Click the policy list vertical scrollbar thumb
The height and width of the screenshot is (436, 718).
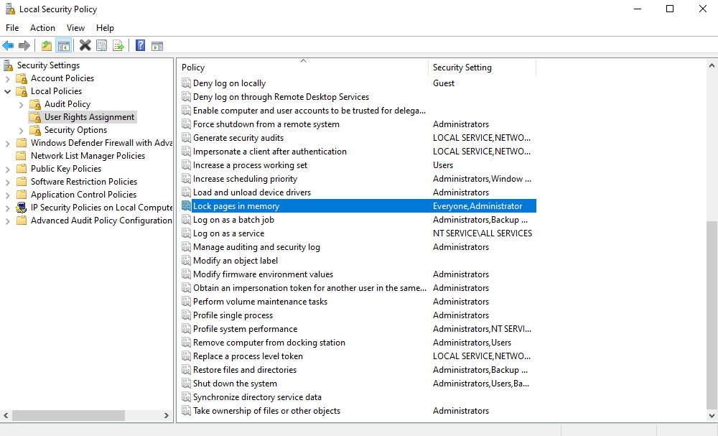click(x=712, y=315)
